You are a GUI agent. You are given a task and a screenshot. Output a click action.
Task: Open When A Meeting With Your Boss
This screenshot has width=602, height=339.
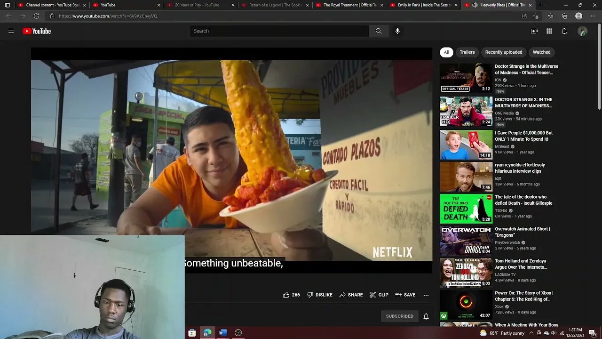pyautogui.click(x=526, y=325)
